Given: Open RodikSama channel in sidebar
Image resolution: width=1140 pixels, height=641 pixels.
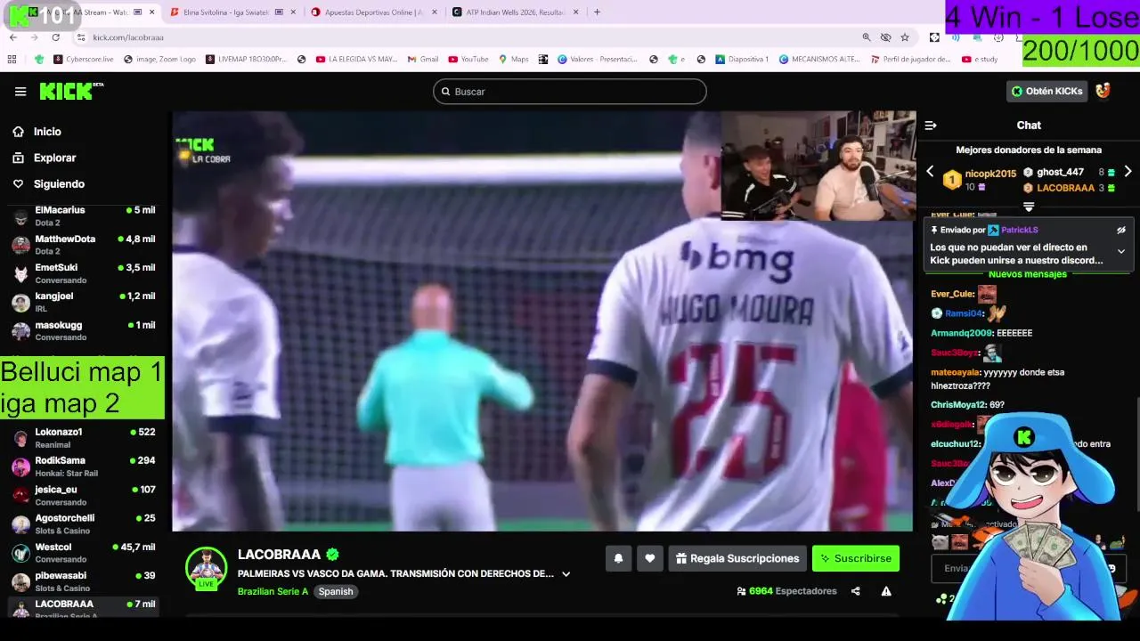Looking at the screenshot, I should point(84,467).
